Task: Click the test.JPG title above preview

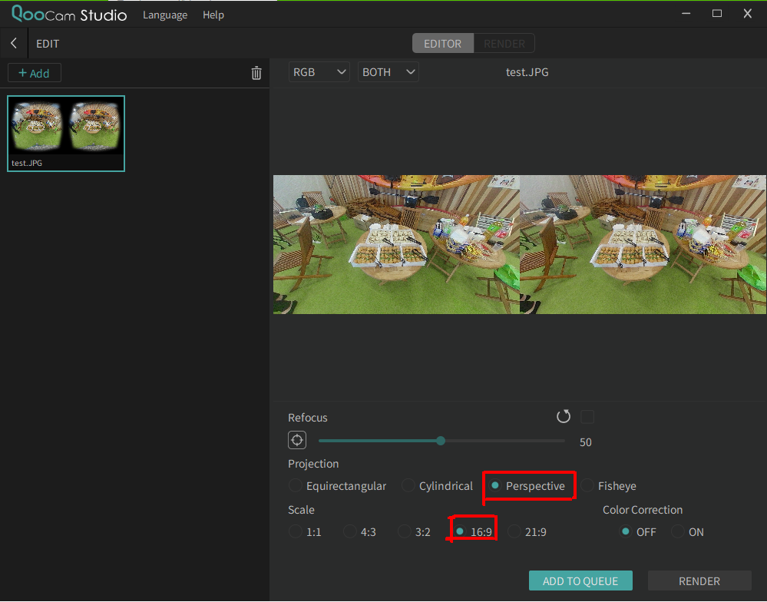Action: click(x=527, y=72)
